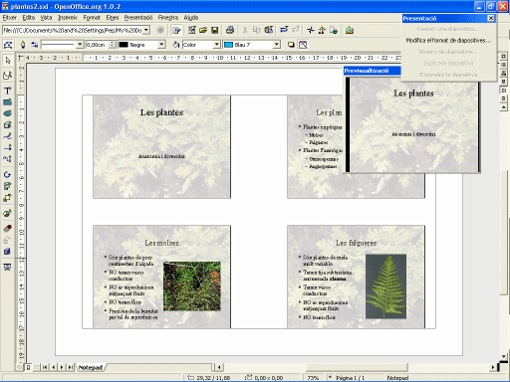Select the Zoom tool in the side toolbar
This screenshot has height=382, width=510.
point(7,76)
